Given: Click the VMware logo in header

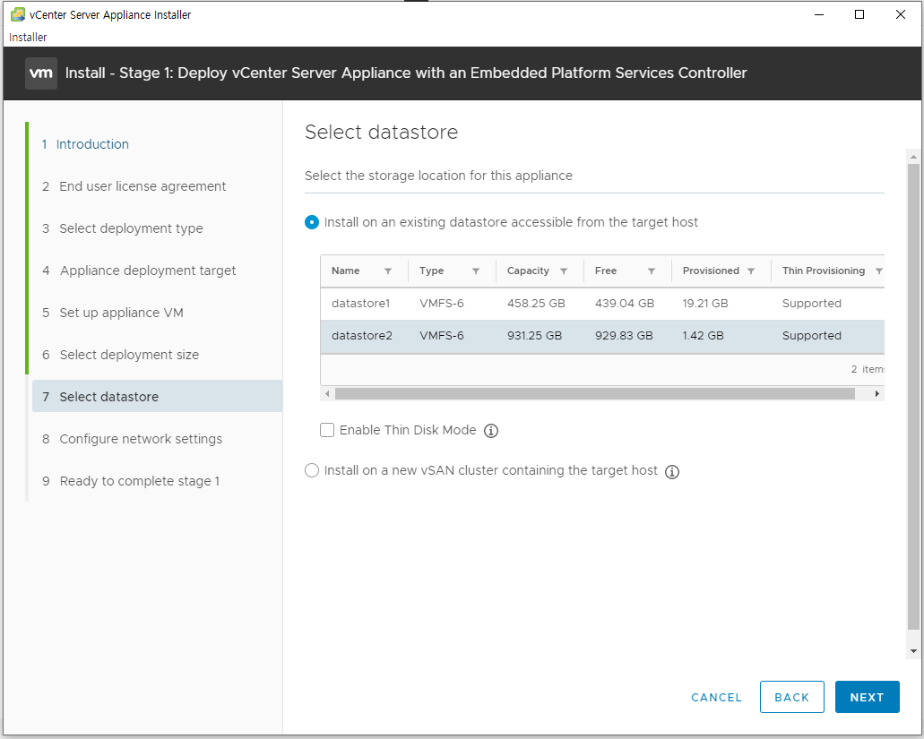Looking at the screenshot, I should point(41,73).
